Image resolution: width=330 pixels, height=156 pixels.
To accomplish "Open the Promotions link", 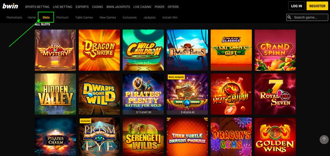I will pos(14,18).
